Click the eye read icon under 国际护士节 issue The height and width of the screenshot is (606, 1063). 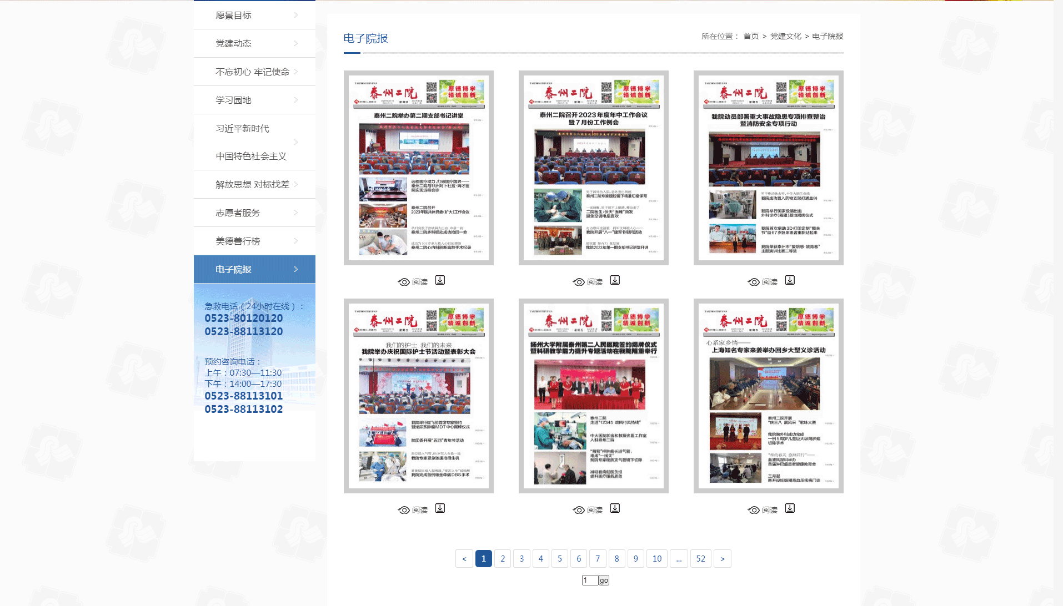tap(404, 510)
